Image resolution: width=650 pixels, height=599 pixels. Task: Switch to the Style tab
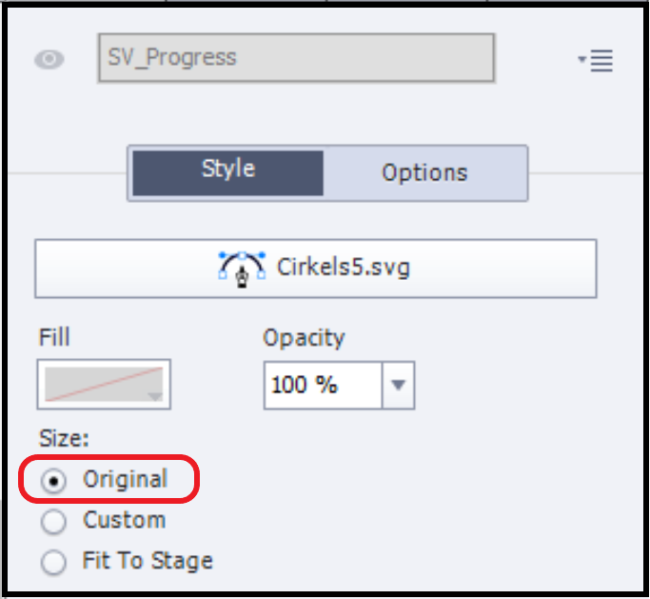(x=227, y=170)
